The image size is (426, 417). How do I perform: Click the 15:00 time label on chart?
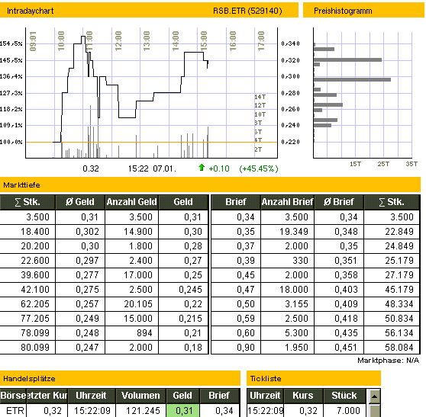click(x=204, y=40)
